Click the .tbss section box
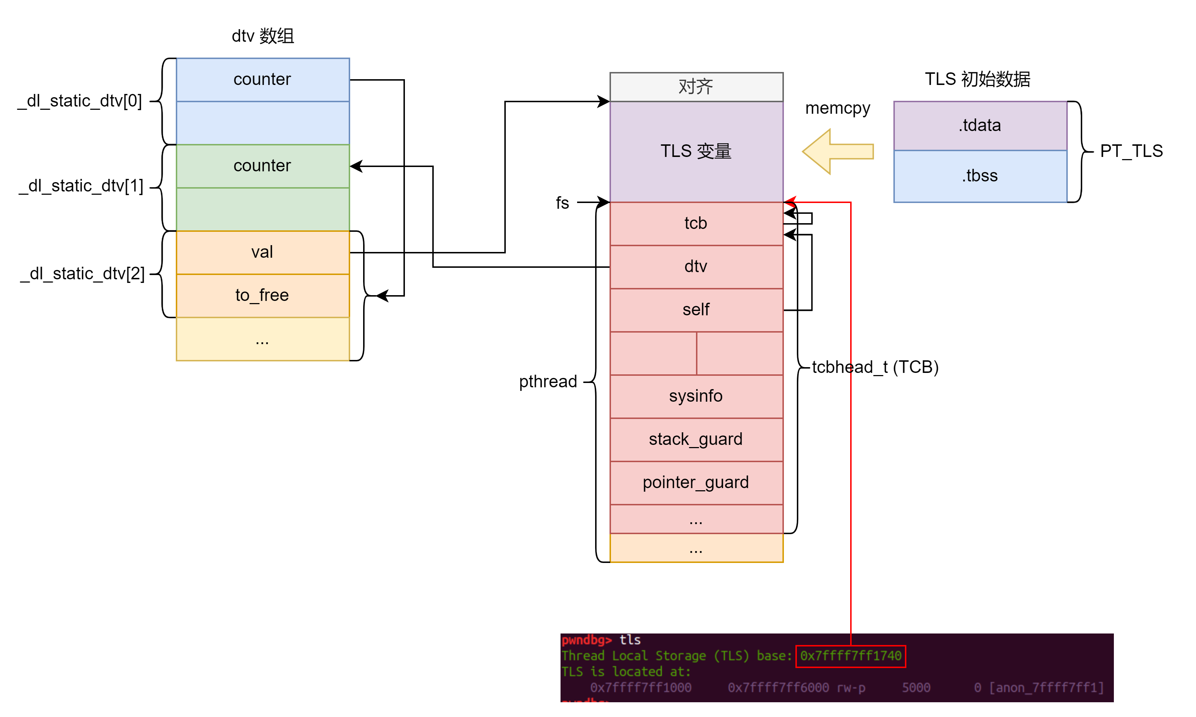1196x717 pixels. 980,176
